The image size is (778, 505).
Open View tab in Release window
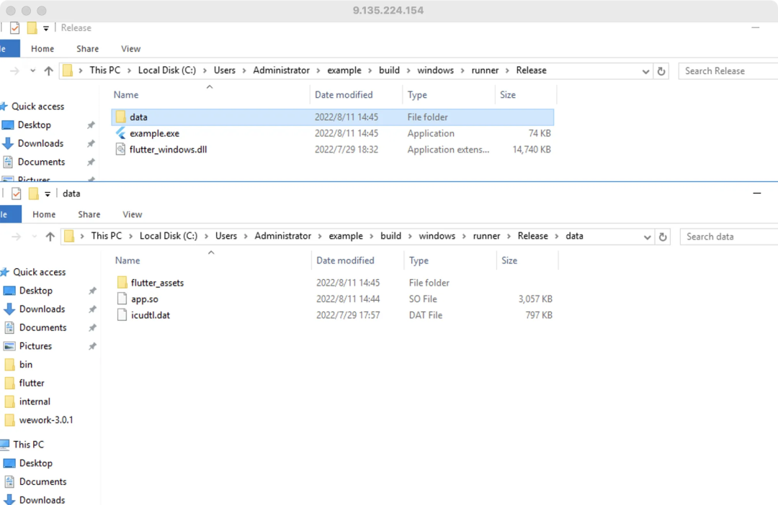click(x=130, y=49)
